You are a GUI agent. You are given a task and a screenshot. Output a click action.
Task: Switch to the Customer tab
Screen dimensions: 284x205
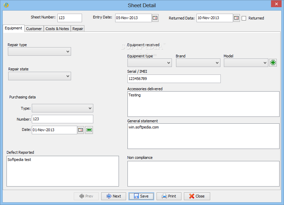pos(34,29)
